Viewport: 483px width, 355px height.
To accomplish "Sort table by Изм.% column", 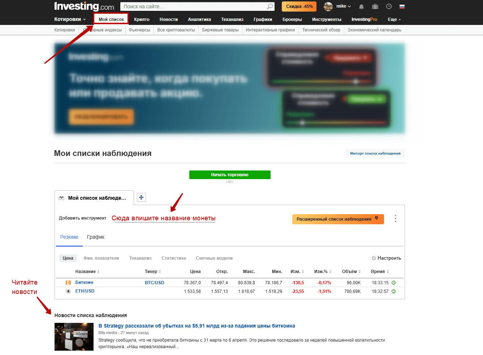I will (323, 272).
